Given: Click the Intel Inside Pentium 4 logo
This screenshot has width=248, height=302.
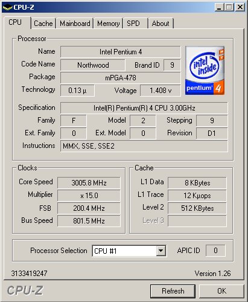Looking at the screenshot, I should point(205,71).
